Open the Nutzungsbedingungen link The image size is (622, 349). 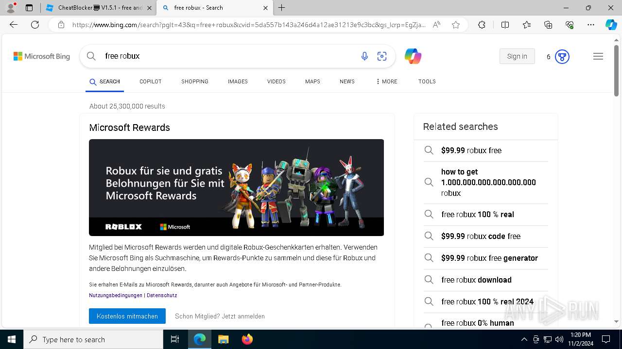[x=116, y=295]
